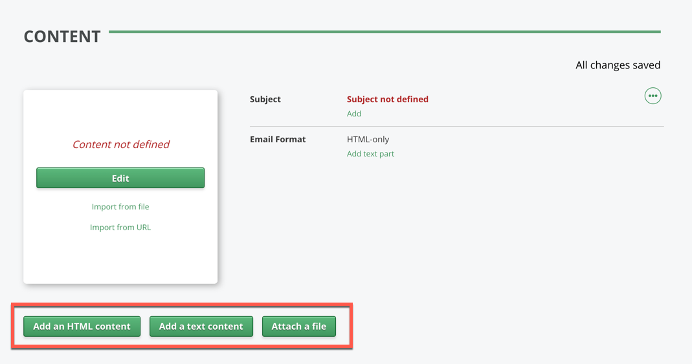The width and height of the screenshot is (692, 364).
Task: Import content from file
Action: (120, 207)
